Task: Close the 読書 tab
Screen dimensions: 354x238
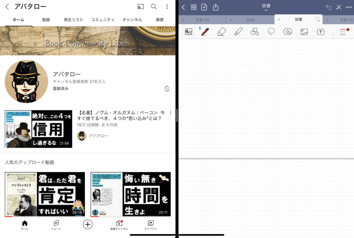Action: (279, 20)
